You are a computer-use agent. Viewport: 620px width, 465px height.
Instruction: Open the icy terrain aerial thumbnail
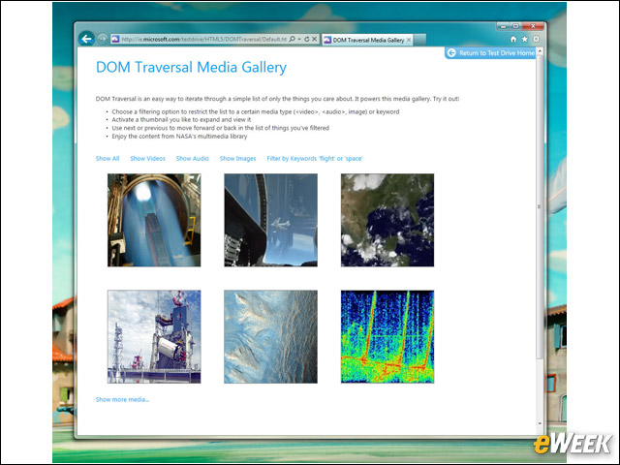[270, 336]
